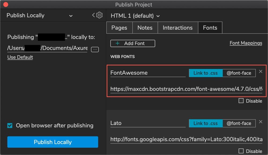Open the Font Mappings link
The image size is (268, 155).
click(246, 43)
